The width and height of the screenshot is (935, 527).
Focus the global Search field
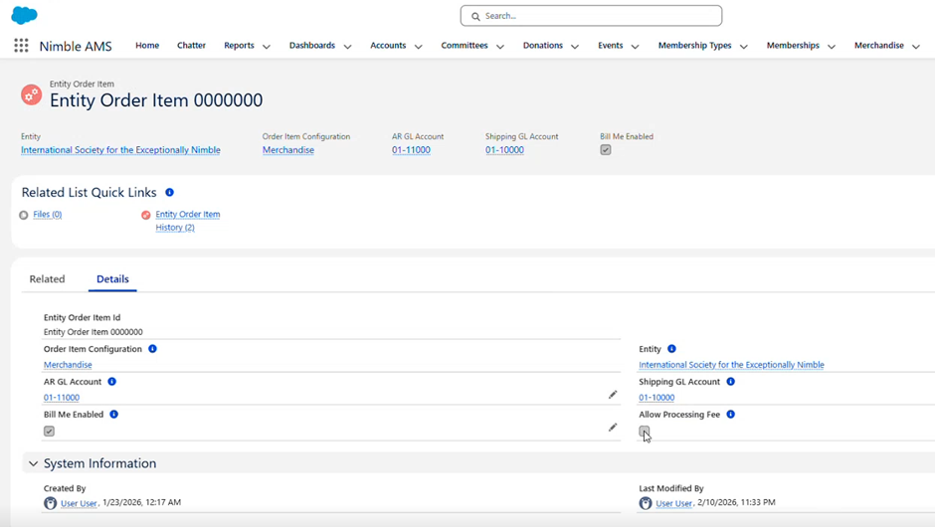point(591,16)
